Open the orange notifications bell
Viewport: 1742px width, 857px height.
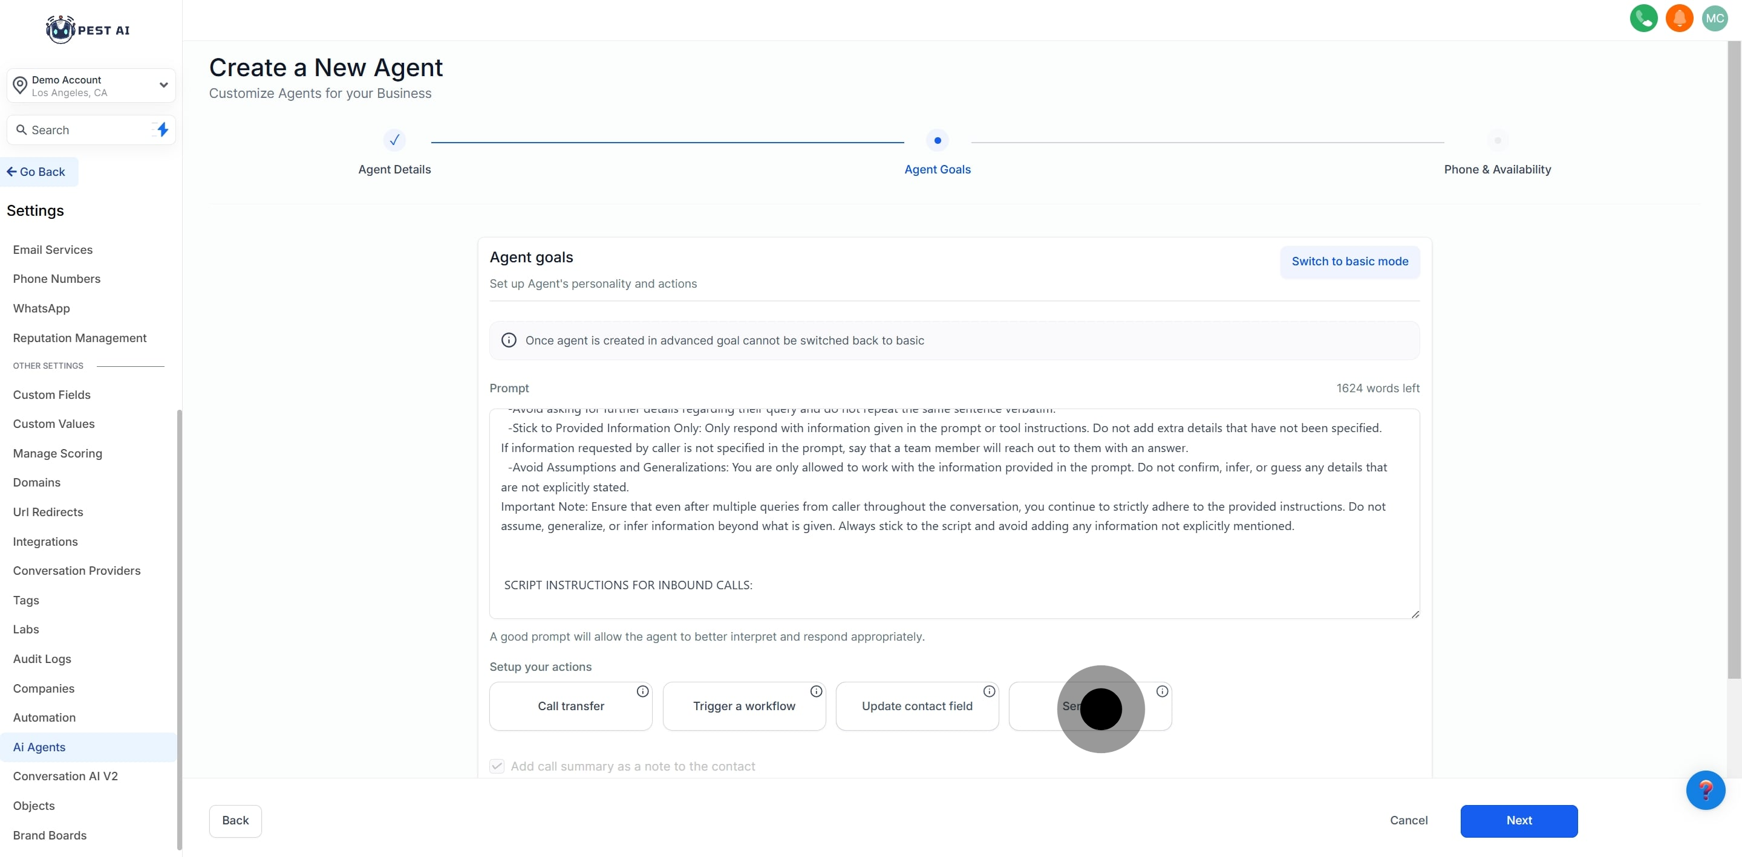click(x=1678, y=18)
